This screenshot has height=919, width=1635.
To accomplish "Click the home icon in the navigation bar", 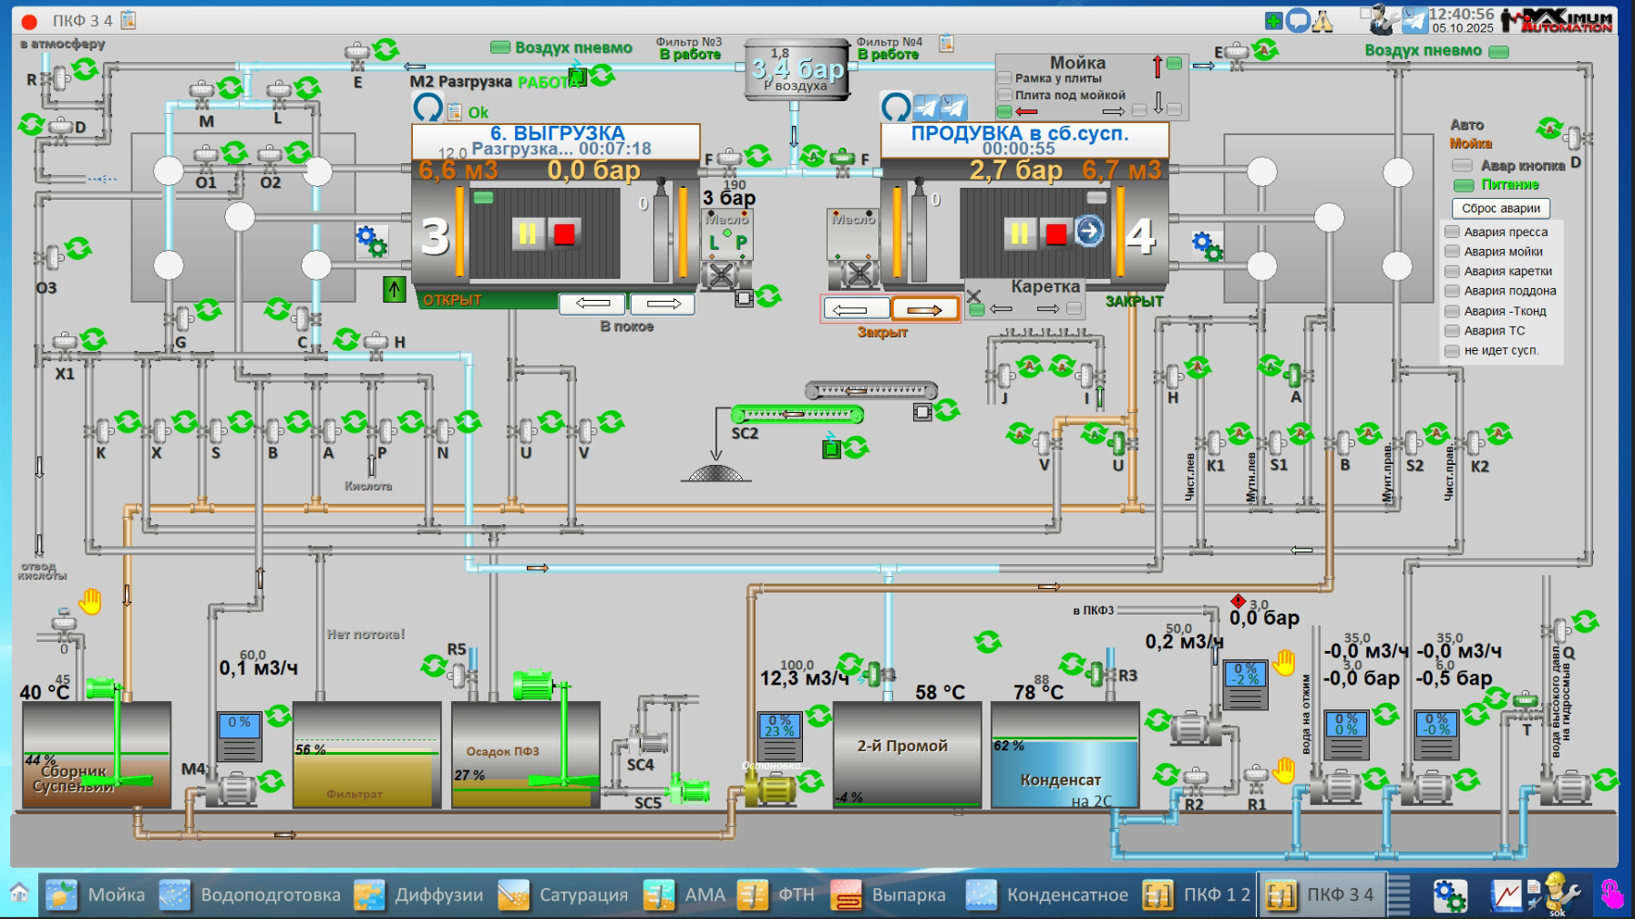I will (x=19, y=893).
